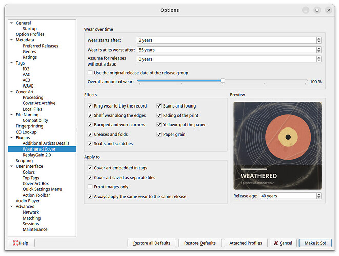Open the Scripting options page
339x256 pixels.
pos(24,161)
